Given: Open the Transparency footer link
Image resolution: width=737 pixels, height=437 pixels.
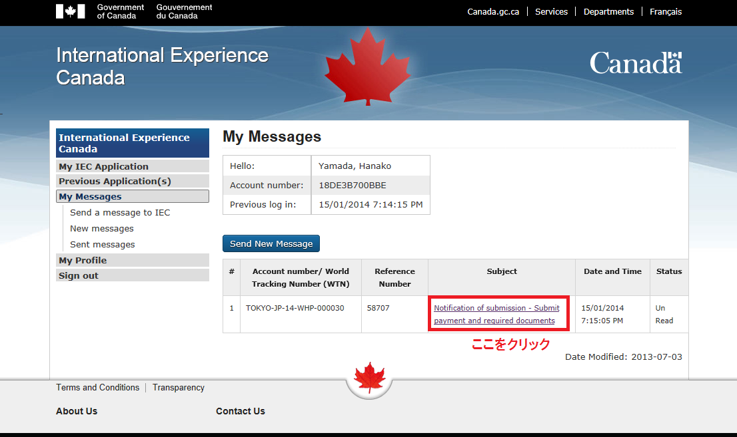Looking at the screenshot, I should tap(179, 387).
